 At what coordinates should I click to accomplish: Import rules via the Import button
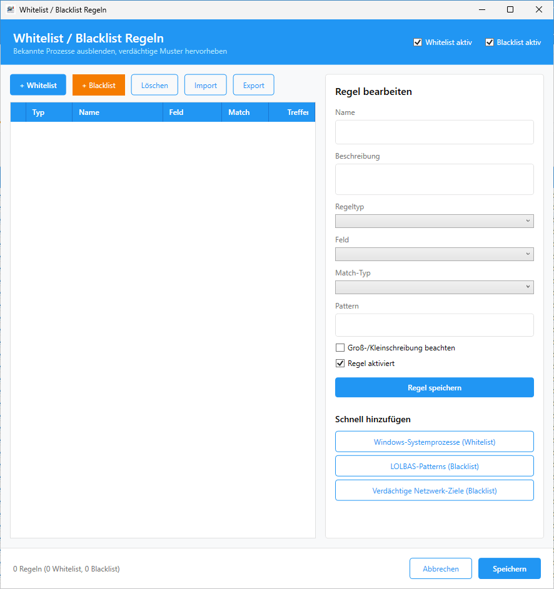[x=205, y=84]
